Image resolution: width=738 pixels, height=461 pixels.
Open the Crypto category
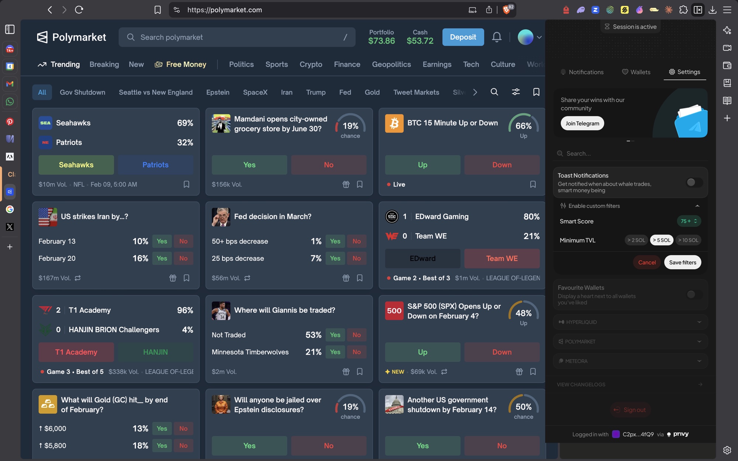[x=311, y=64]
